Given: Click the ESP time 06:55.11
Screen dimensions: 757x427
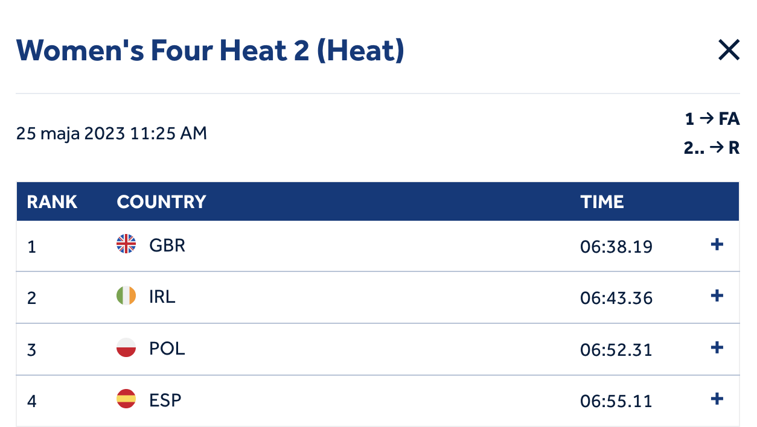Looking at the screenshot, I should tap(616, 401).
